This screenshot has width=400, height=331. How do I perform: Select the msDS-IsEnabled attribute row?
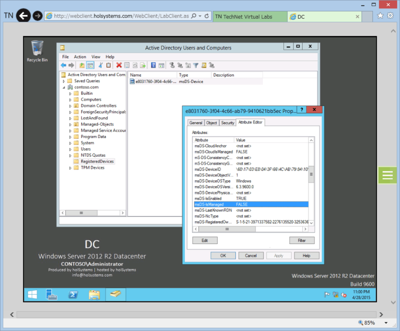(251, 198)
